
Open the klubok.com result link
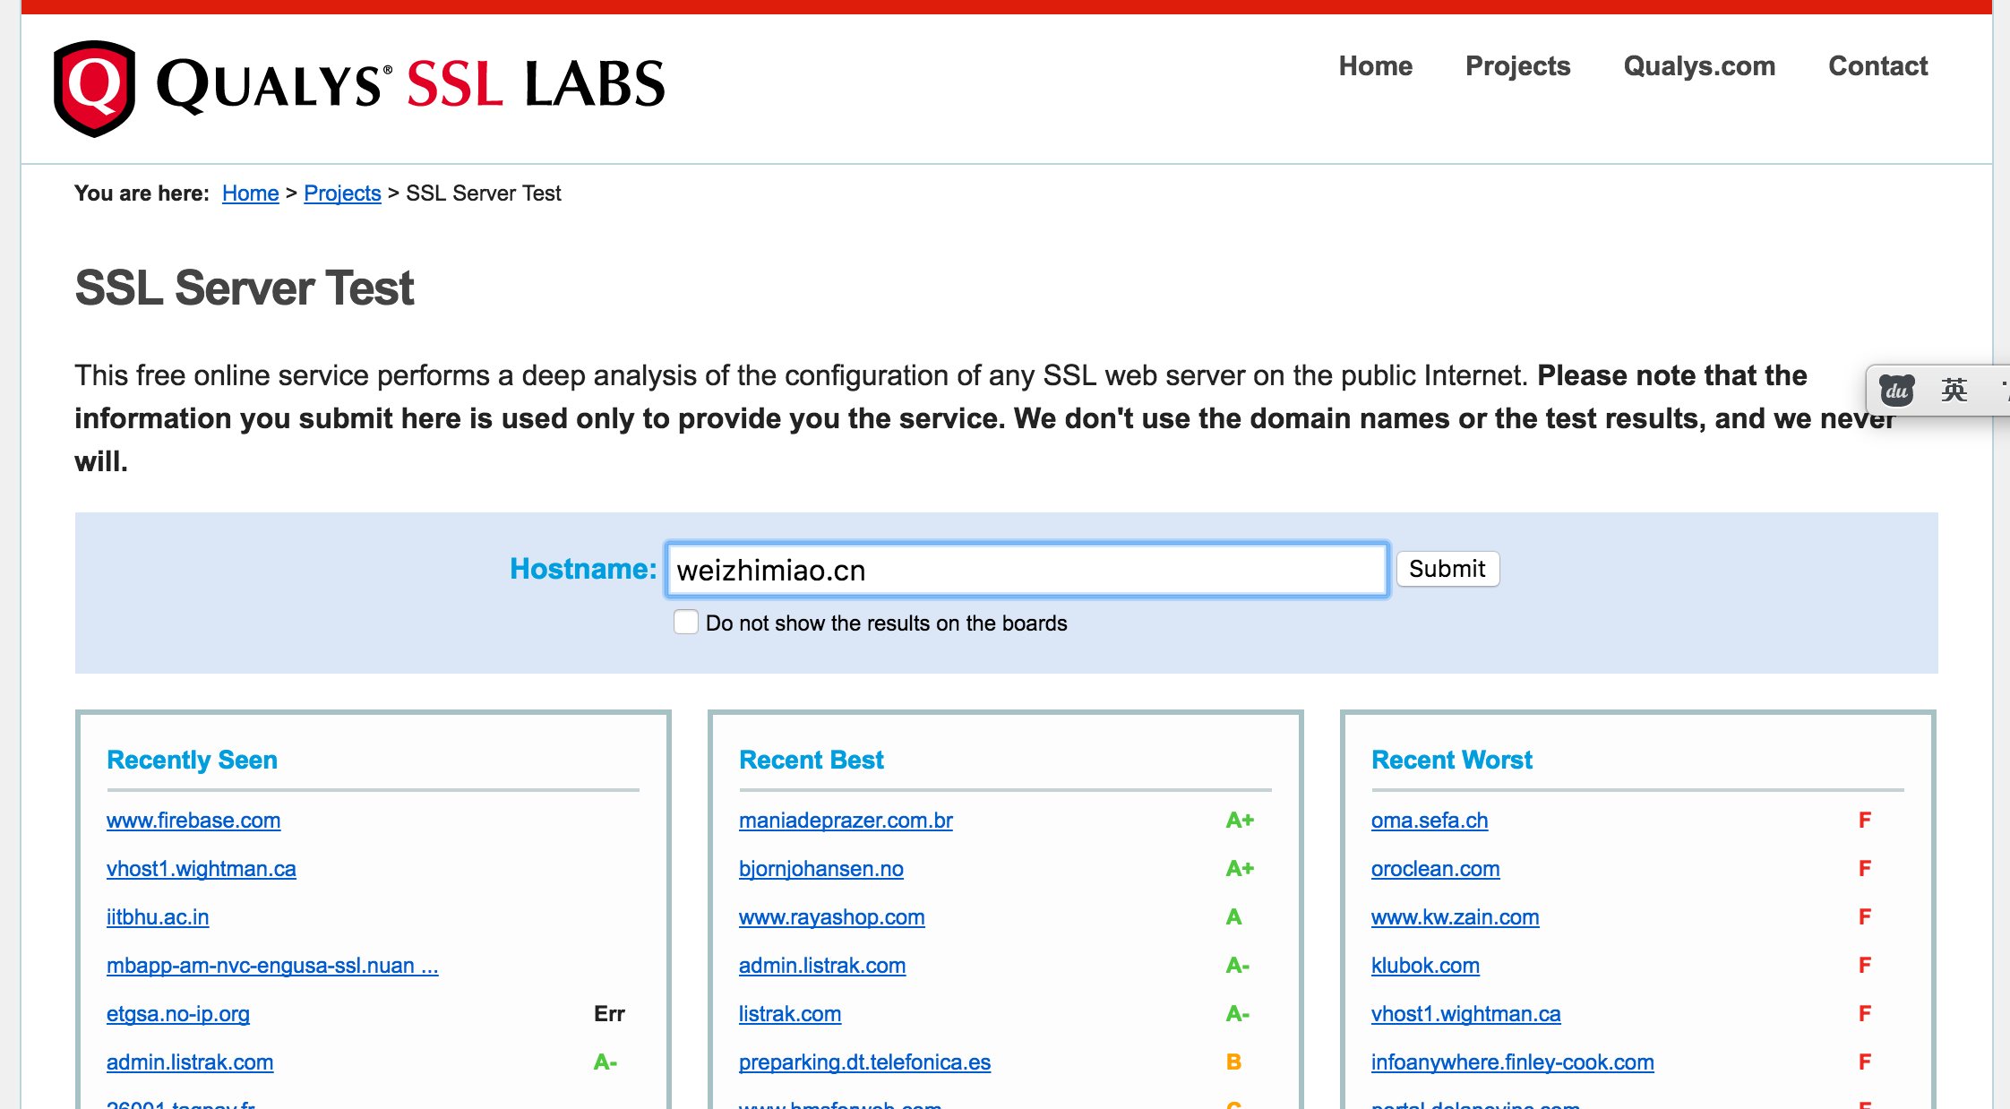1425,966
